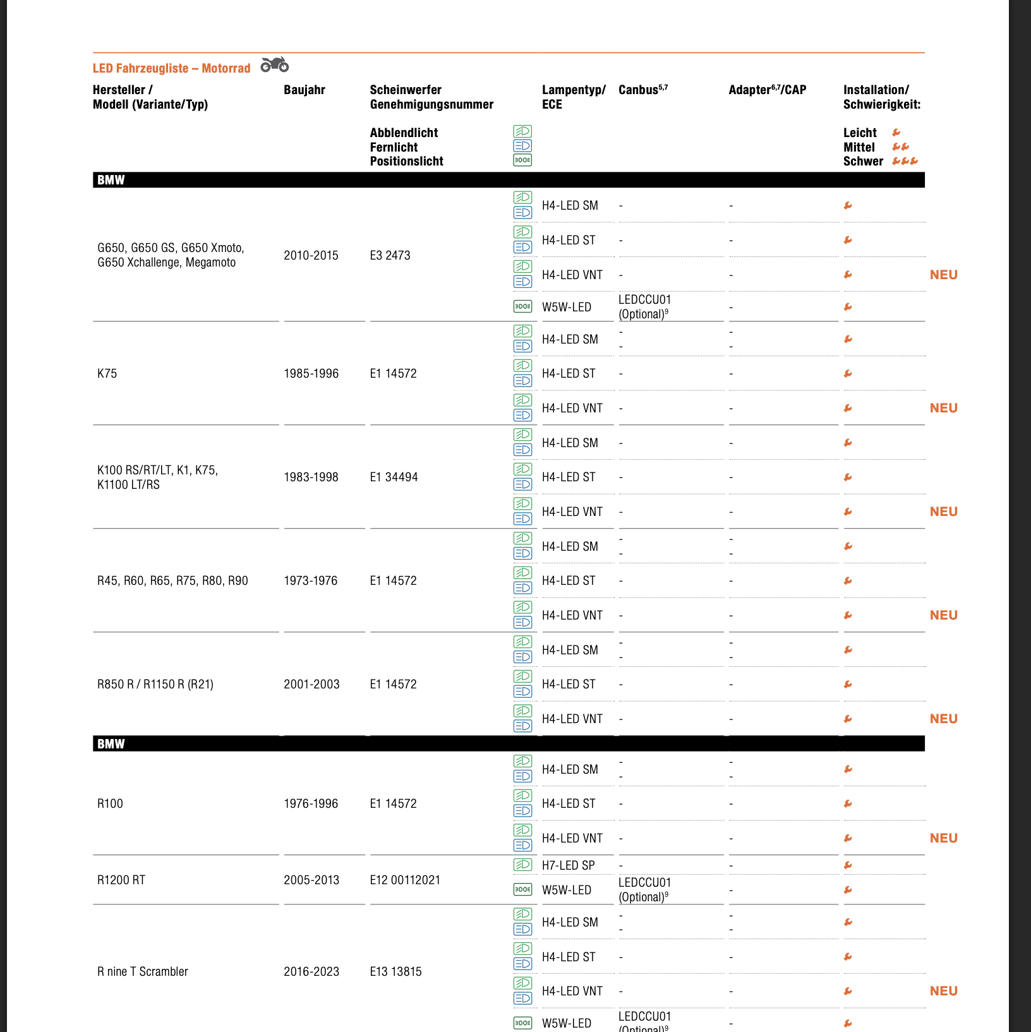Select the 'R1200 RT' model name
The image size is (1031, 1032).
121,880
